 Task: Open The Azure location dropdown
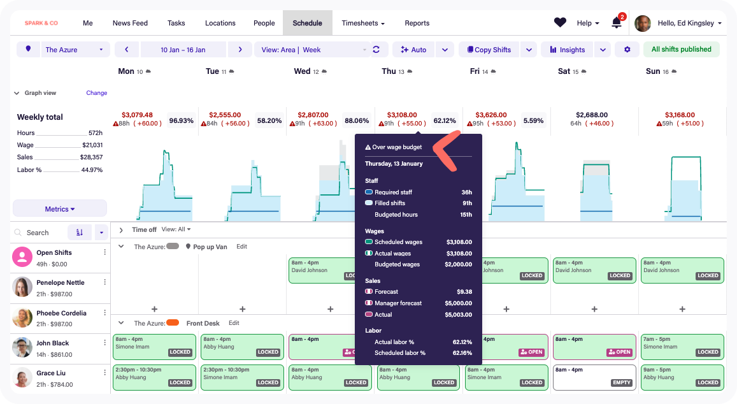click(75, 50)
